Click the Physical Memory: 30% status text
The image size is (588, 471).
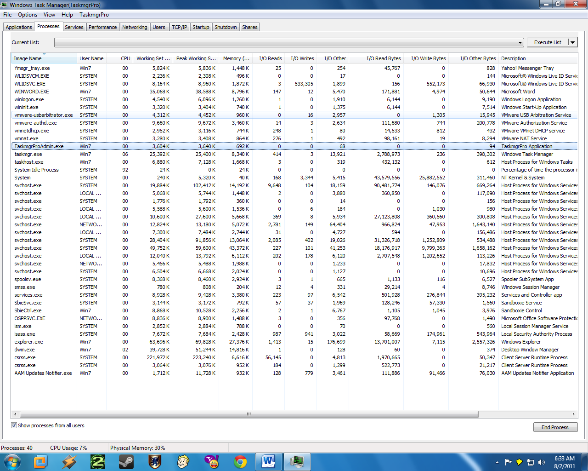click(137, 448)
